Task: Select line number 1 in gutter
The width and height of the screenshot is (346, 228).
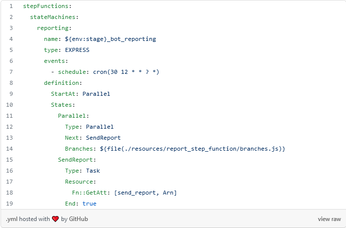Action: (x=11, y=6)
